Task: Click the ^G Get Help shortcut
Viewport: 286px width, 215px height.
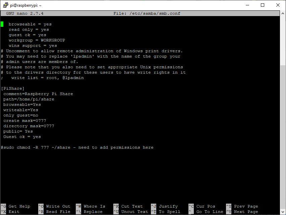Action: click(x=15, y=206)
